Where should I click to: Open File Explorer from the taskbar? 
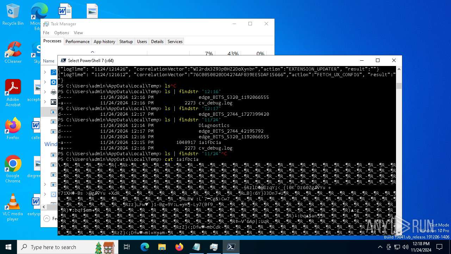(x=162, y=247)
